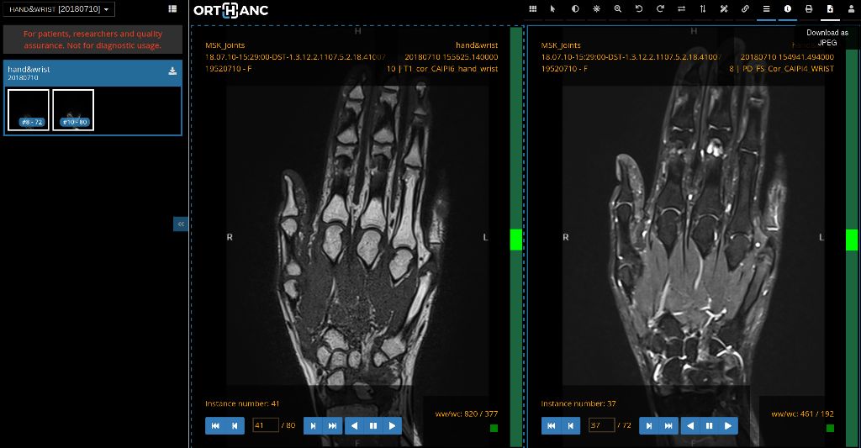Toggle the reference lines option
The height and width of the screenshot is (448, 861).
[x=767, y=9]
